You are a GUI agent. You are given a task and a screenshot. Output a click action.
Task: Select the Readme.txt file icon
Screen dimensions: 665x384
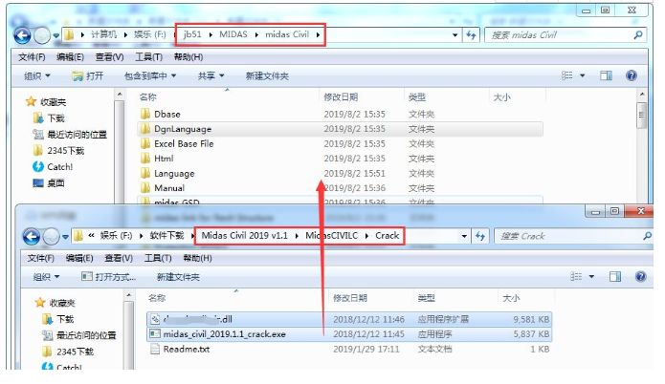155,349
